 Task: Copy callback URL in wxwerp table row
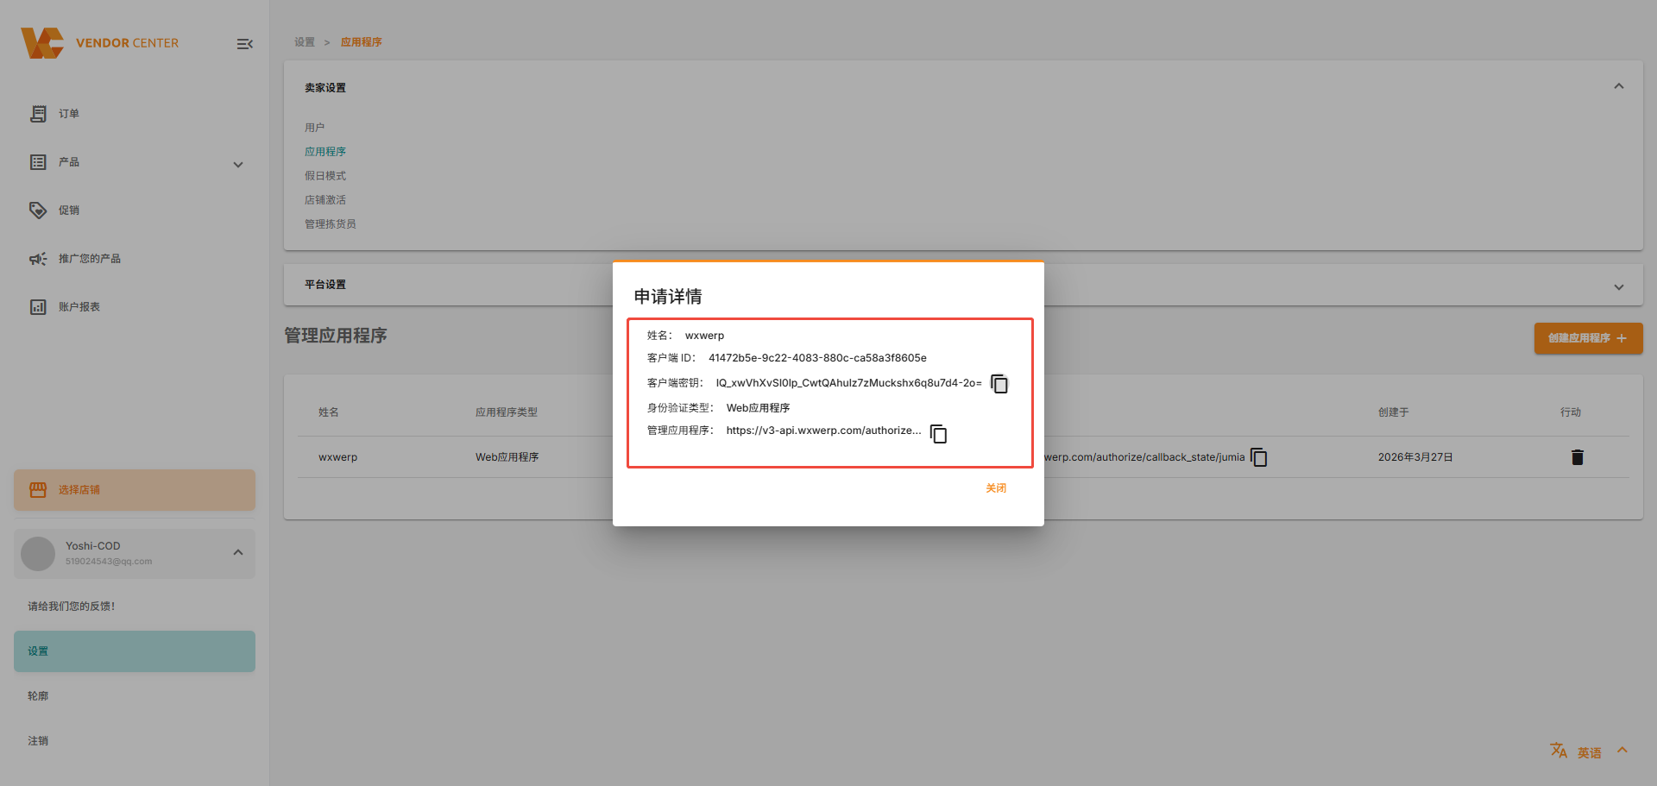pyautogui.click(x=1259, y=457)
